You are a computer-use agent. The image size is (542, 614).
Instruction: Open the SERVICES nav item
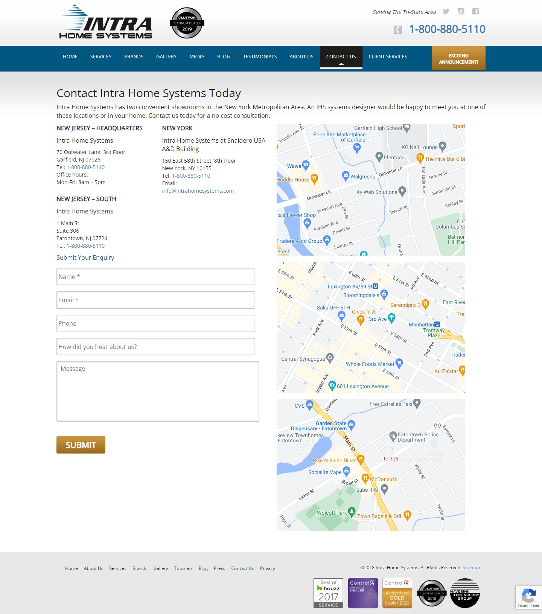click(x=101, y=56)
